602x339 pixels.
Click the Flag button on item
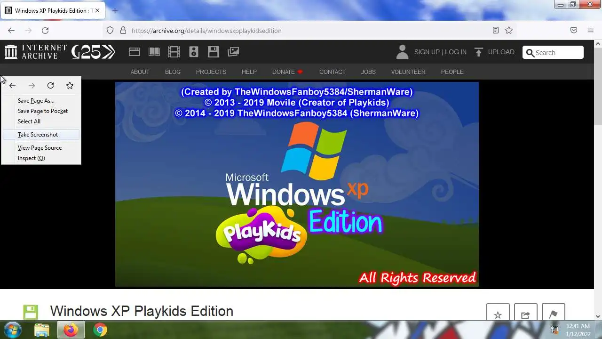point(553,313)
